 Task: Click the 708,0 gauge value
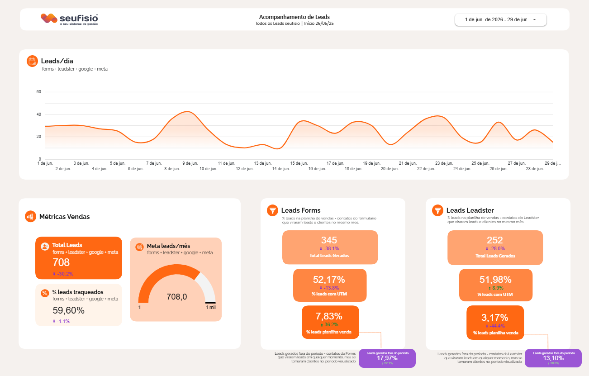pos(177,297)
